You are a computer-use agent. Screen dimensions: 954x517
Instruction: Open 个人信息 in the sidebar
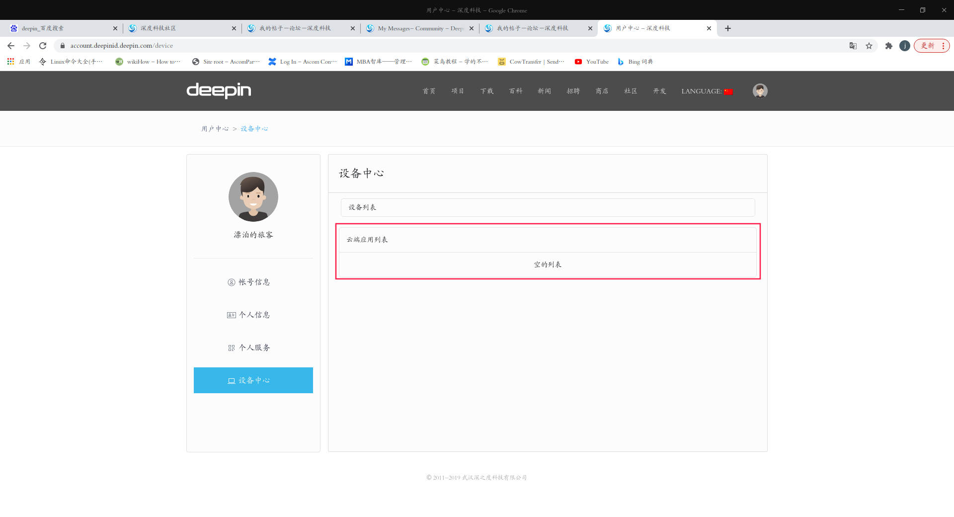coord(253,315)
